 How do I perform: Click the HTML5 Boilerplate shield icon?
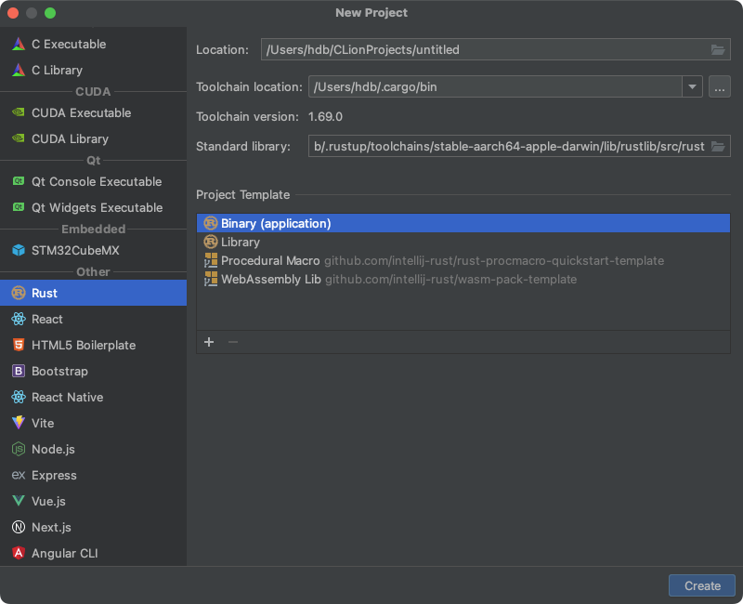pyautogui.click(x=19, y=345)
